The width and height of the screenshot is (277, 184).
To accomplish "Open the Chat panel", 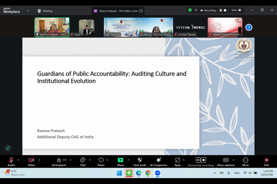I will point(83,160).
